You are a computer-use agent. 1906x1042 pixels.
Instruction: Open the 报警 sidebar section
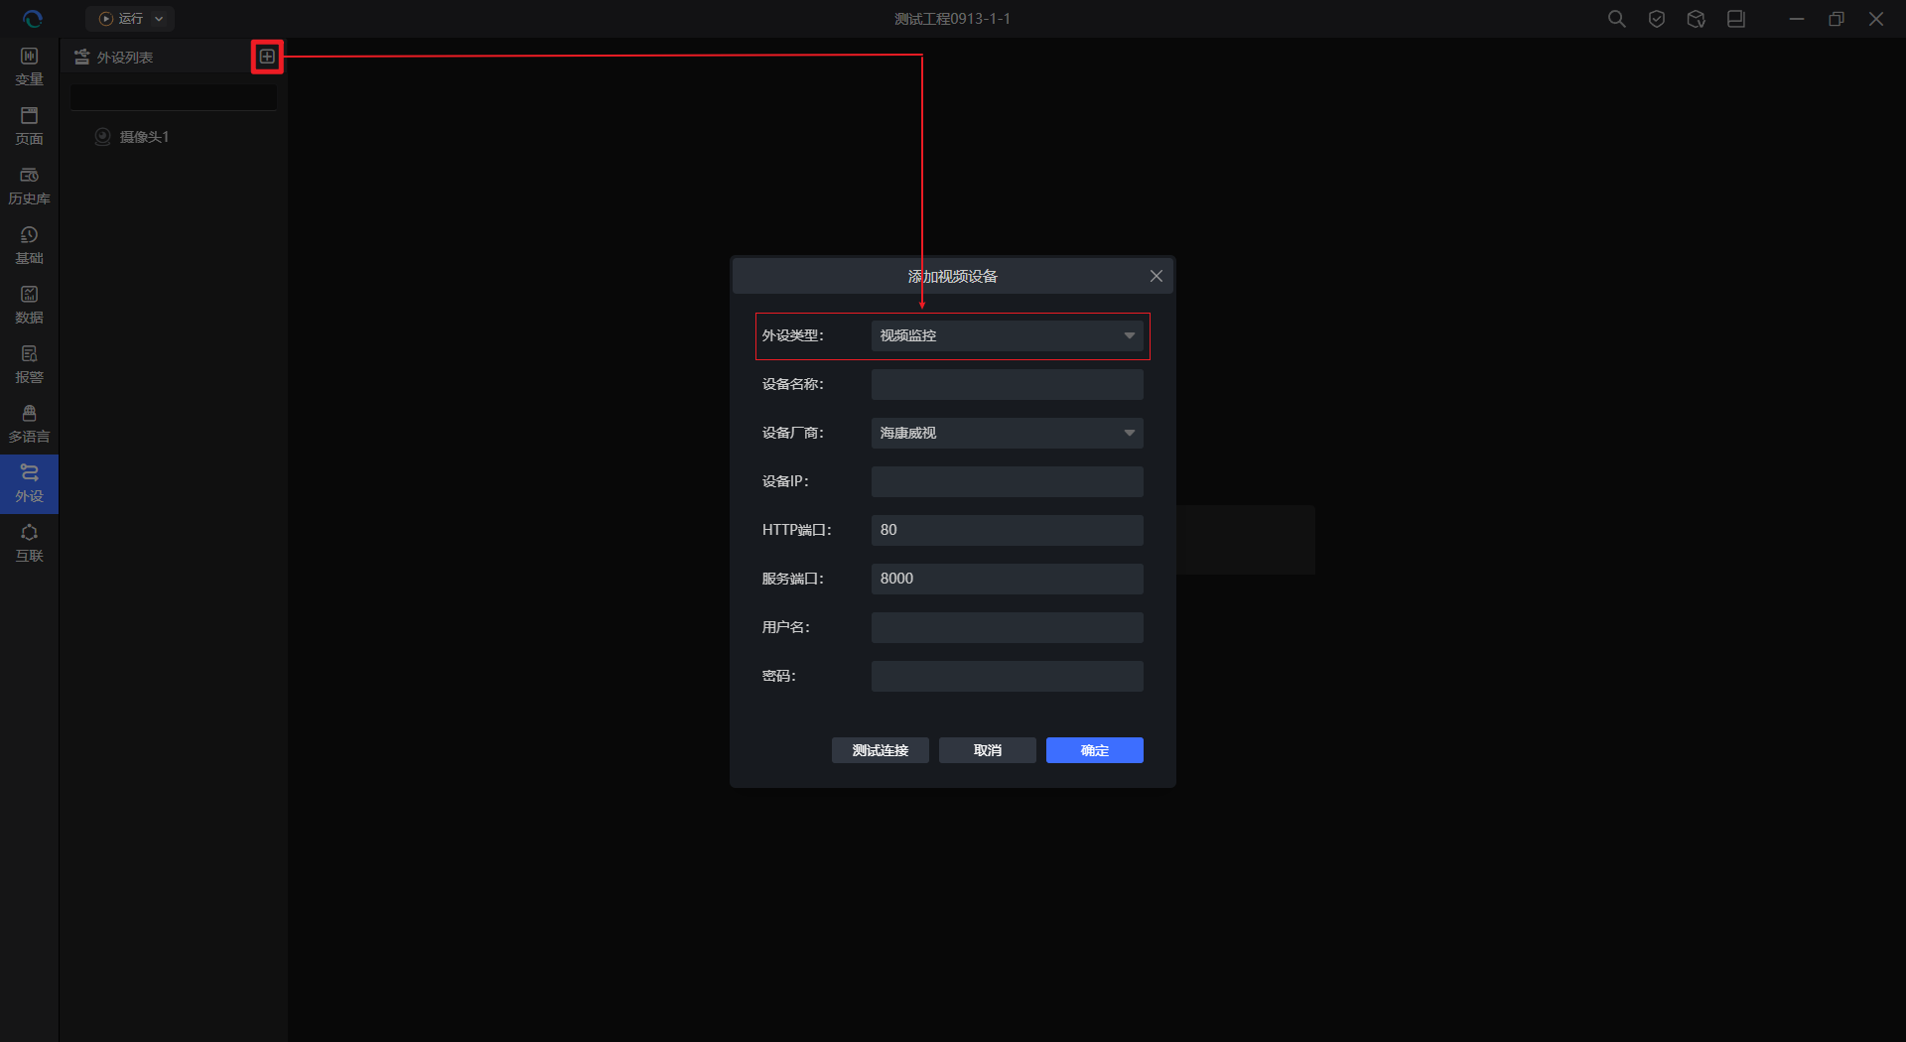(29, 364)
